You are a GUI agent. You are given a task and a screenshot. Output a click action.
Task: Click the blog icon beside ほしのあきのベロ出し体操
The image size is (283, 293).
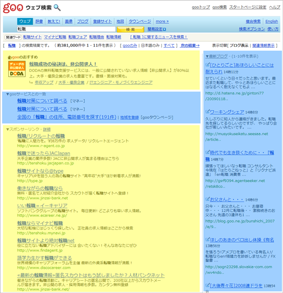[x=207, y=240]
